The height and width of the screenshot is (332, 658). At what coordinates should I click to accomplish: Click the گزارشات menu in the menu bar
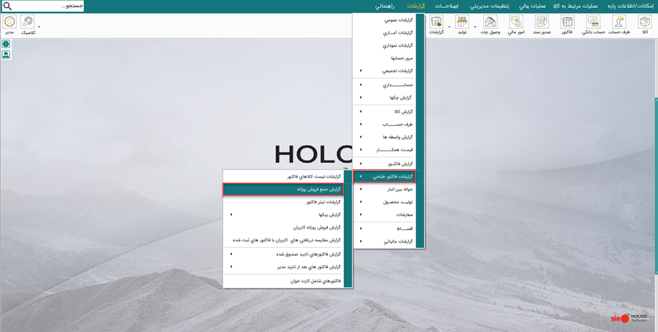pos(416,7)
